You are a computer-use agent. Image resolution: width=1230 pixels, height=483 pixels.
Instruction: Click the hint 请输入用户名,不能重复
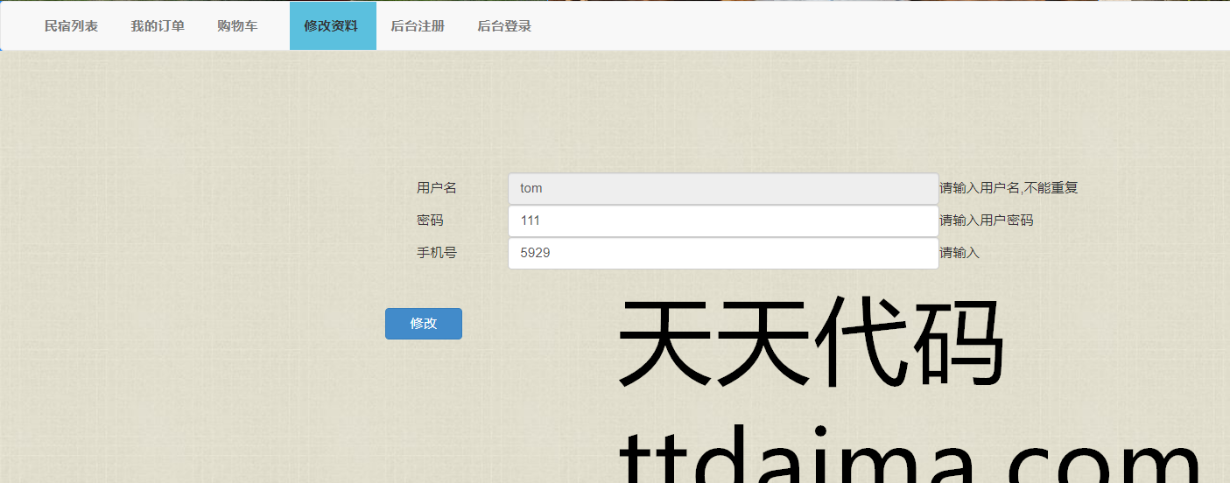click(1009, 188)
